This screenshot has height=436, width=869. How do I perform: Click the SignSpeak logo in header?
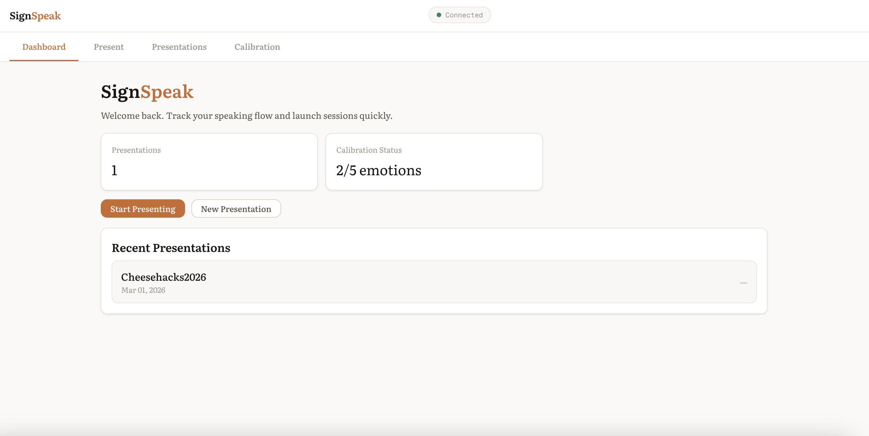pos(35,16)
